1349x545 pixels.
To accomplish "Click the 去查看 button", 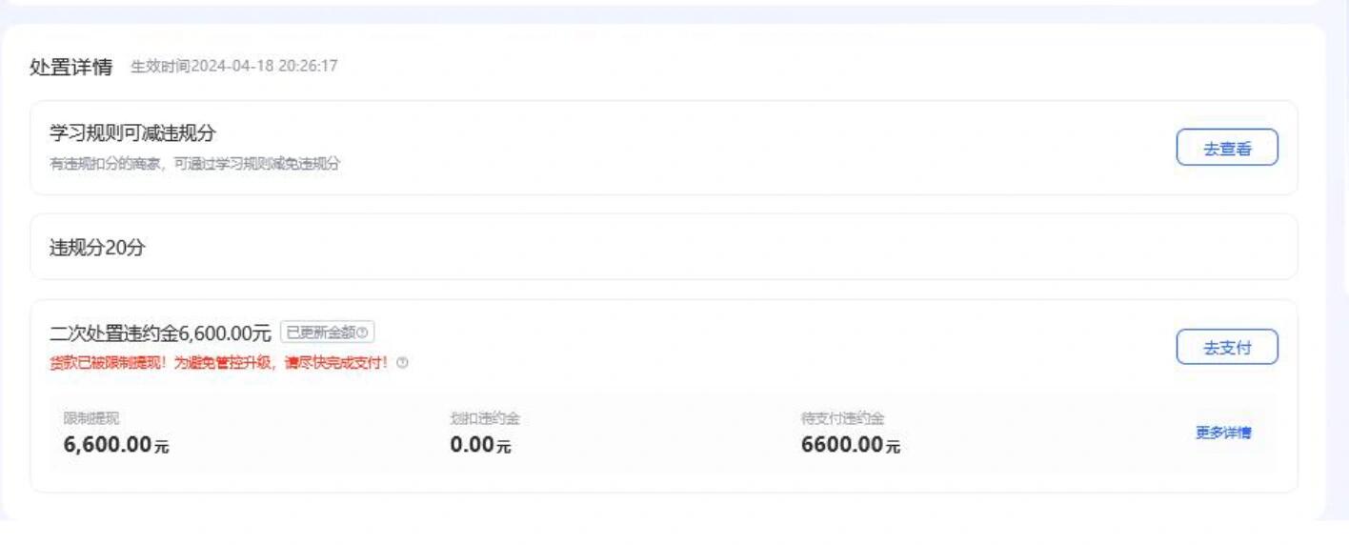I will pyautogui.click(x=1227, y=148).
